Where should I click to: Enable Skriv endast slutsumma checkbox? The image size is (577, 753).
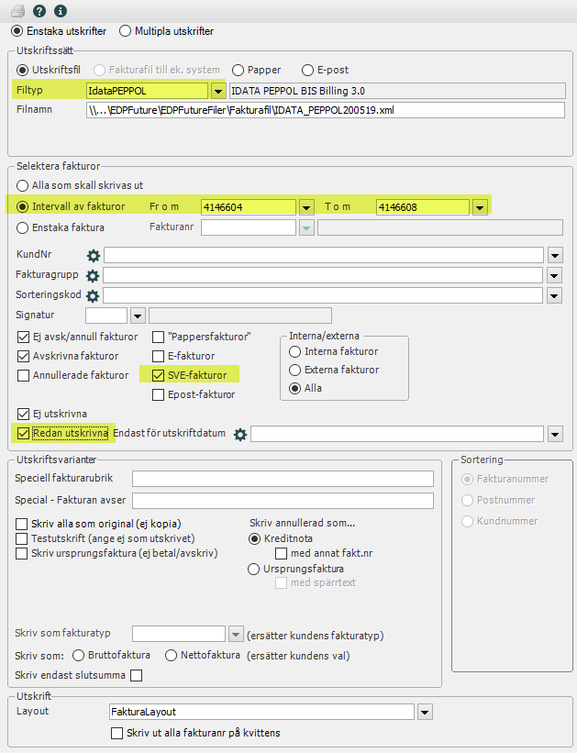point(137,676)
